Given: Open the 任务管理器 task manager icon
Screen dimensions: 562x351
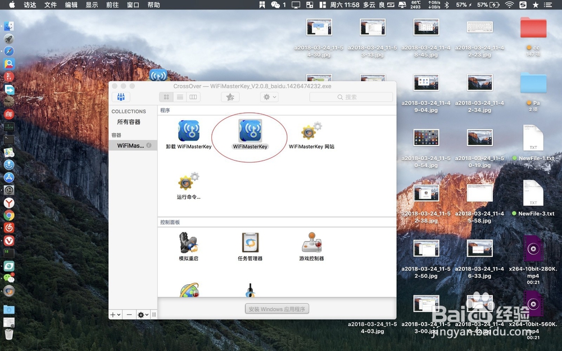Looking at the screenshot, I should coord(250,243).
